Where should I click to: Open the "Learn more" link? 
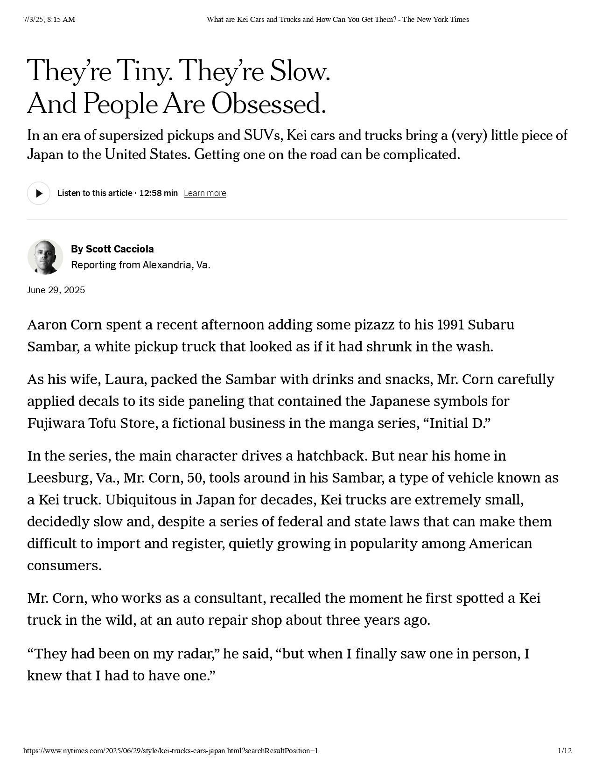point(205,193)
